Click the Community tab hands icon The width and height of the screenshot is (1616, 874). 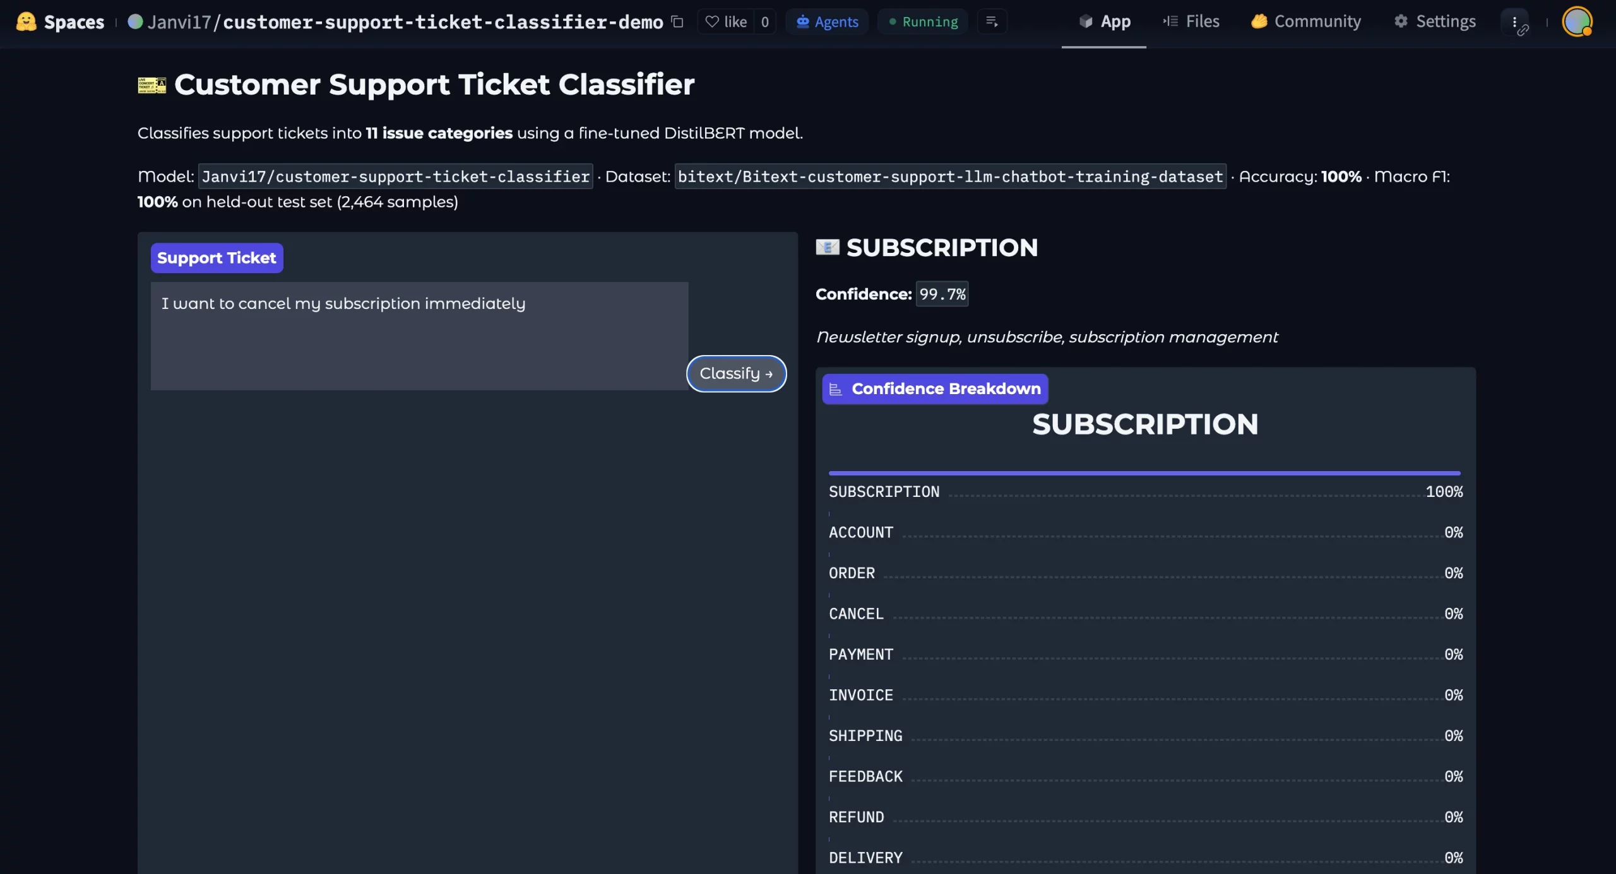[x=1259, y=21]
